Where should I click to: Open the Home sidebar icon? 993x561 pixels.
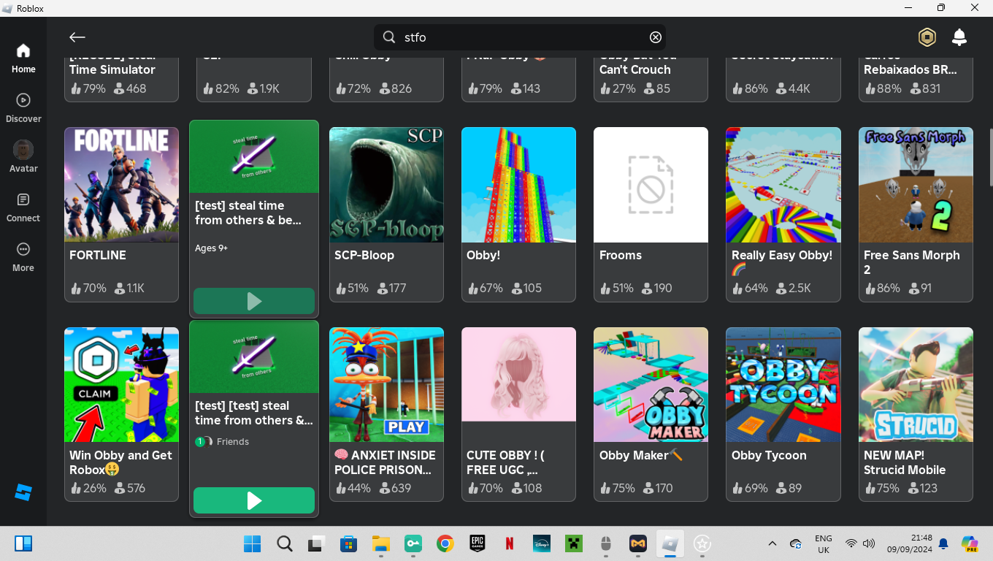point(23,58)
